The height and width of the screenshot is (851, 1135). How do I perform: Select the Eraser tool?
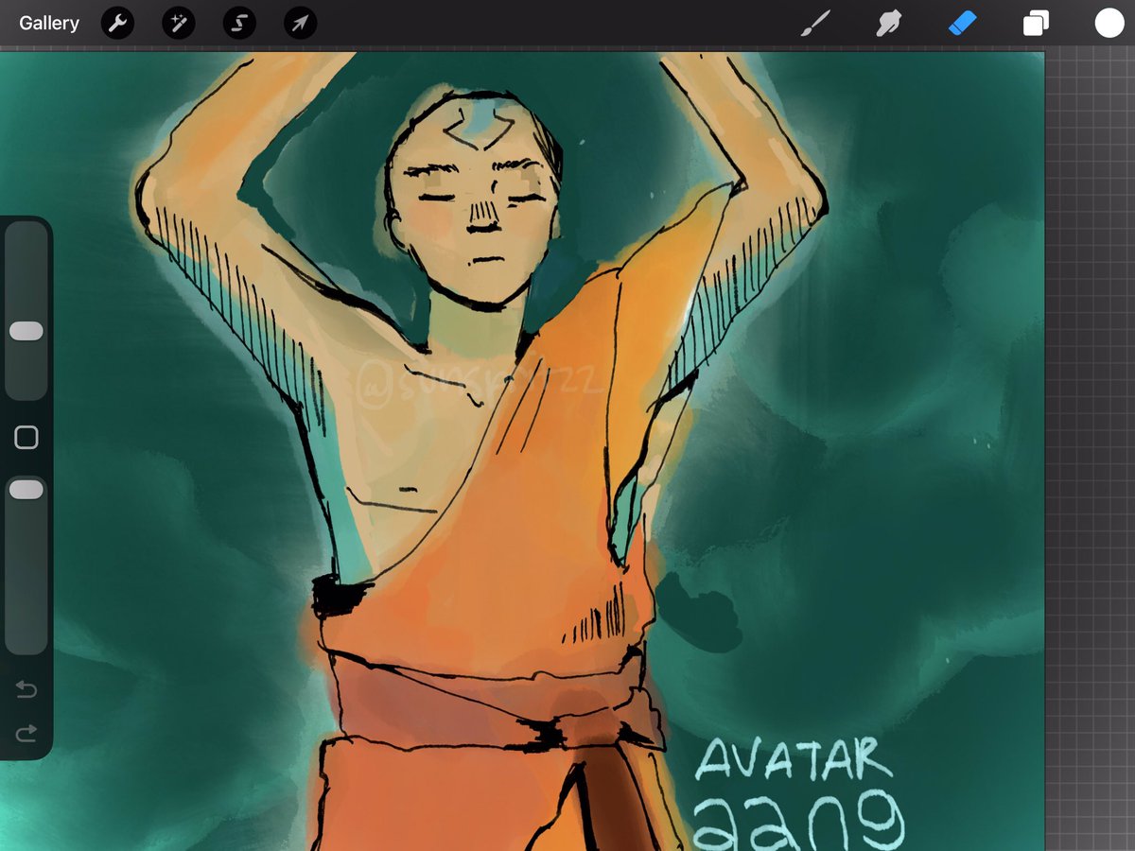962,24
